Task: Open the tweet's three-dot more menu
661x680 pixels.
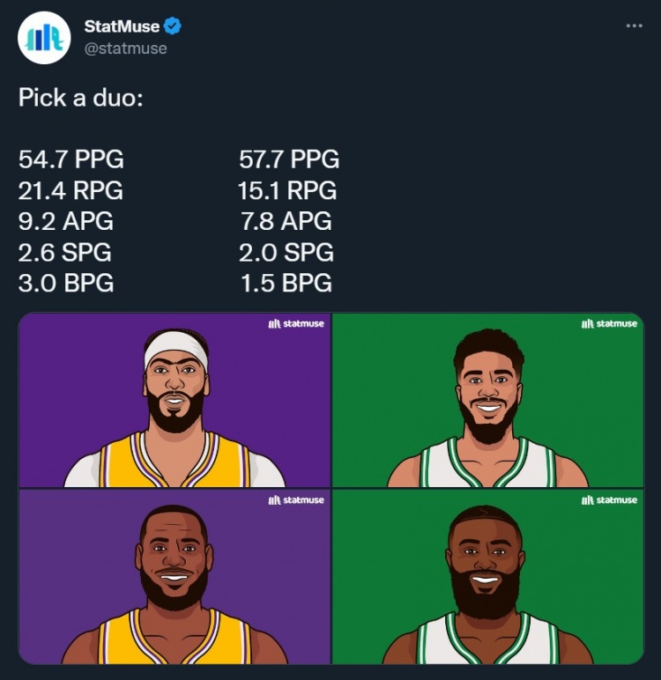Action: 634,26
